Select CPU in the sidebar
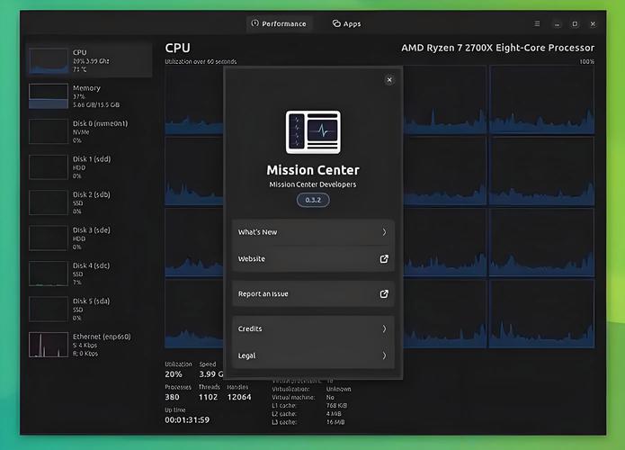 point(89,60)
